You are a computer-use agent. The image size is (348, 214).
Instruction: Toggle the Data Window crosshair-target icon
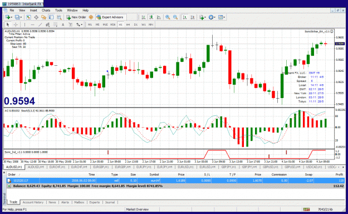point(36,17)
